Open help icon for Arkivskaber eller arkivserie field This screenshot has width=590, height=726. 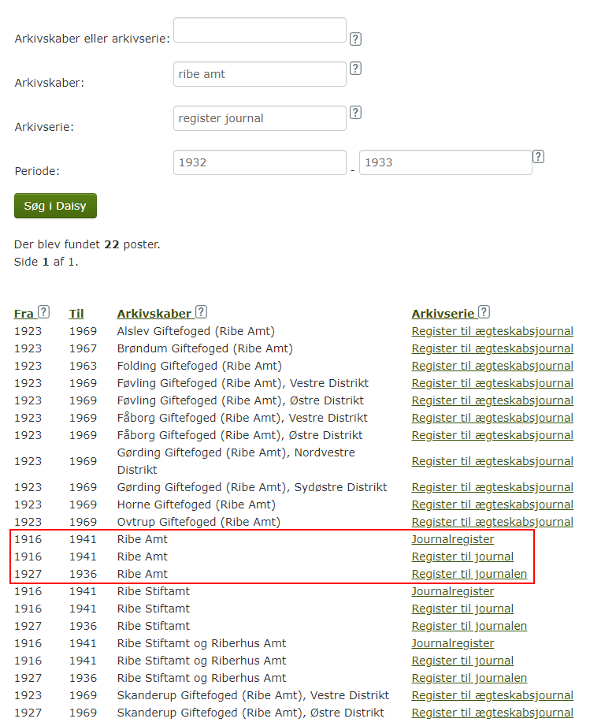(355, 39)
